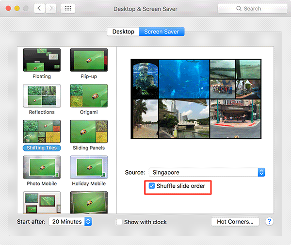Choose the Sliding Panels thumbnail
The width and height of the screenshot is (291, 245).
pyautogui.click(x=89, y=131)
